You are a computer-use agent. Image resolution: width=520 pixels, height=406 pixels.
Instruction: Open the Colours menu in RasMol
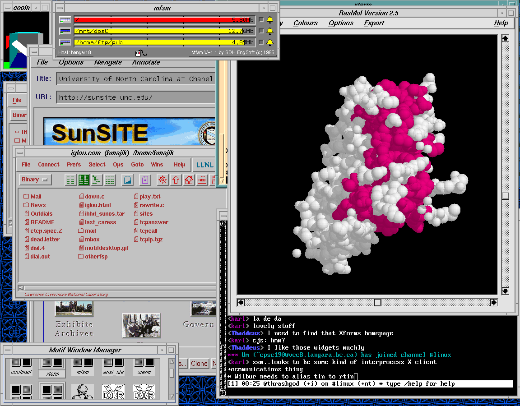pos(305,23)
